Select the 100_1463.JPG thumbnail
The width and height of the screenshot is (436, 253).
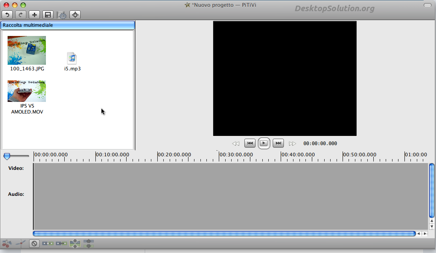tap(27, 50)
